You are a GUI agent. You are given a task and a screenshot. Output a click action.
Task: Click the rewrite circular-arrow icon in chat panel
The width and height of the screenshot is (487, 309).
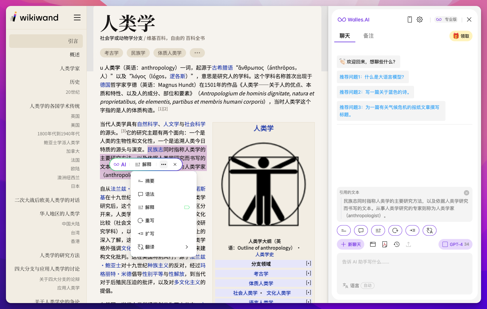tap(395, 230)
